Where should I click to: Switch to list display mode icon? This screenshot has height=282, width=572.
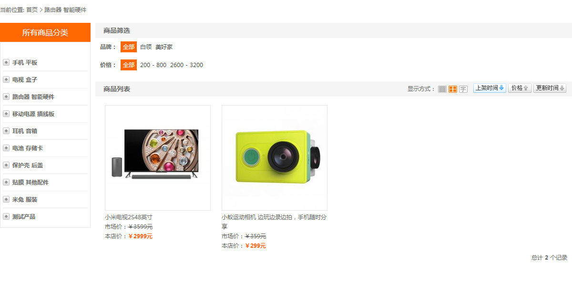(442, 89)
